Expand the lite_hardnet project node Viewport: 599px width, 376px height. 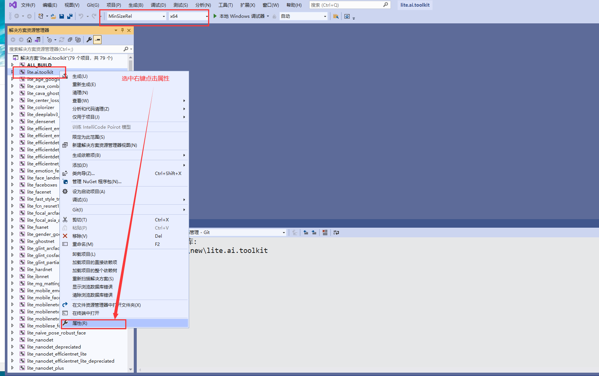click(x=12, y=269)
